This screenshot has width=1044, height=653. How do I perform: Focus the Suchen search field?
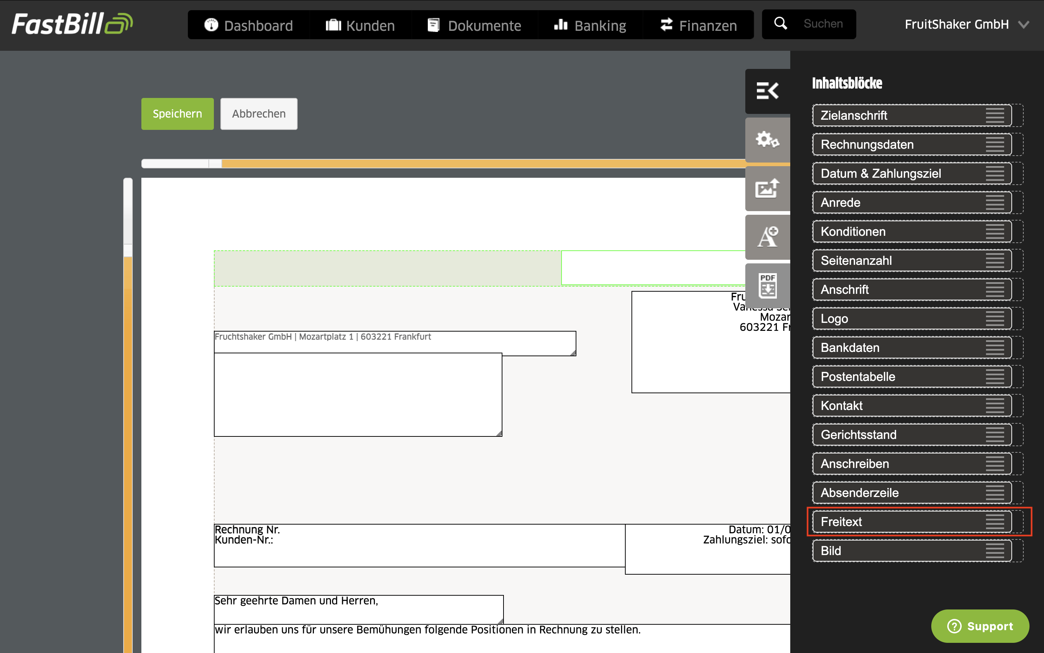coord(823,24)
